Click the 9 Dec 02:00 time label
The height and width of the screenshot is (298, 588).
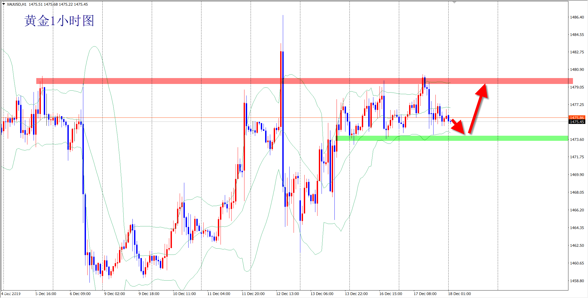point(114,294)
